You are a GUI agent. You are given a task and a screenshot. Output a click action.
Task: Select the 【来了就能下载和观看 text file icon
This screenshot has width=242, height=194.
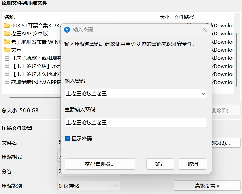click(7, 58)
